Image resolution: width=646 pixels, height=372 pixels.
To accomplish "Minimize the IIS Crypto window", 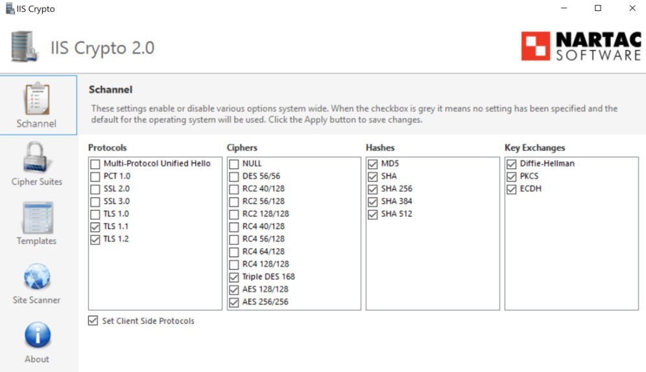I will click(564, 8).
